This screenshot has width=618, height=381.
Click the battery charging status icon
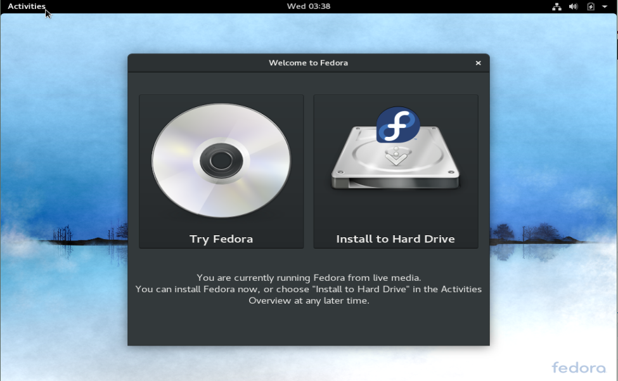tap(591, 6)
